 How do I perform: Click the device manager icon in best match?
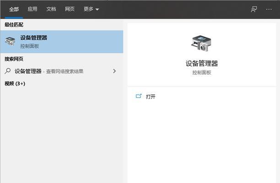tap(10, 41)
